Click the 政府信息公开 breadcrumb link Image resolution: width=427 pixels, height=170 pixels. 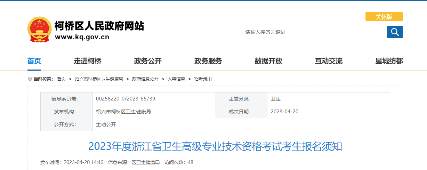[x=145, y=79]
